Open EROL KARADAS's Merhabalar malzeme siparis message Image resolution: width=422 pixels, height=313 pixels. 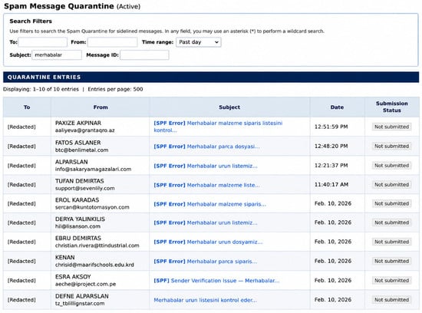(209, 204)
